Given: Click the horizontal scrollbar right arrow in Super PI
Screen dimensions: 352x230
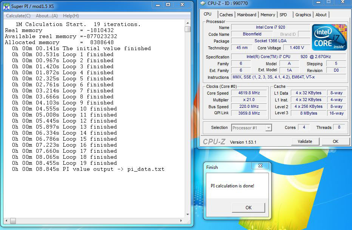Looking at the screenshot, I should pos(181,221).
